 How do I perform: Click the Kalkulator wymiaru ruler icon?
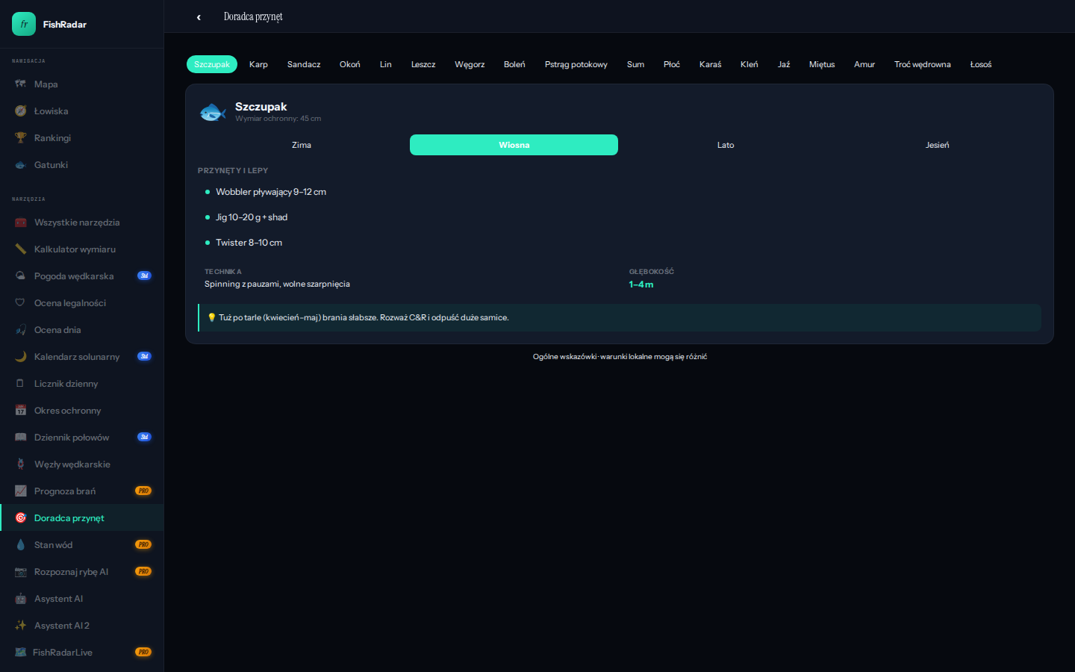(x=21, y=249)
